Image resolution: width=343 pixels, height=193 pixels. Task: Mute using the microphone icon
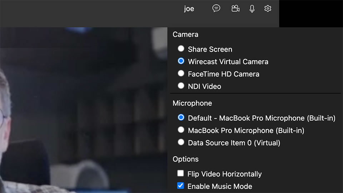click(x=252, y=9)
